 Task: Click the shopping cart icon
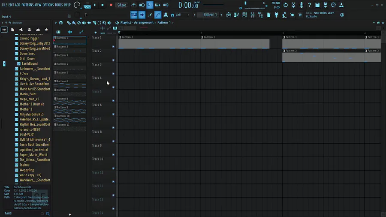tap(300, 15)
